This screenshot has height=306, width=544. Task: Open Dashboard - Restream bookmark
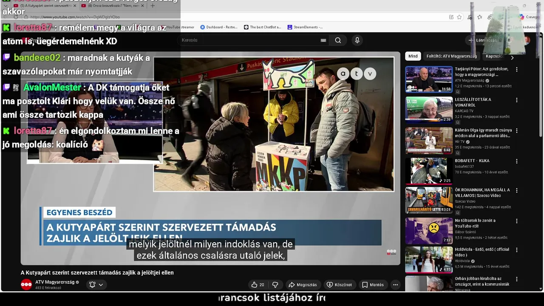point(219,27)
